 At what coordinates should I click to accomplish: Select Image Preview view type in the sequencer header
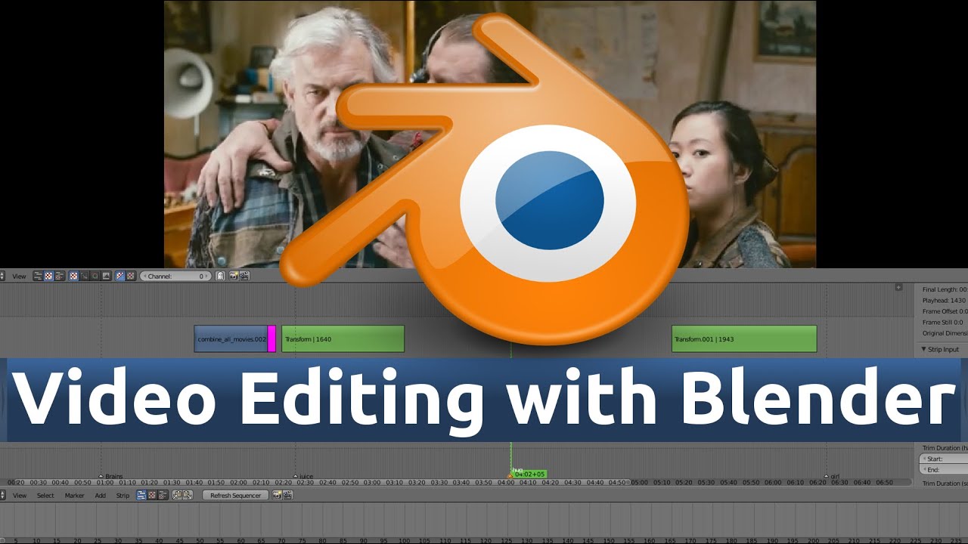[x=152, y=496]
